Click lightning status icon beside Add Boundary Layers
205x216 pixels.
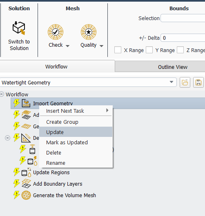click(x=16, y=184)
